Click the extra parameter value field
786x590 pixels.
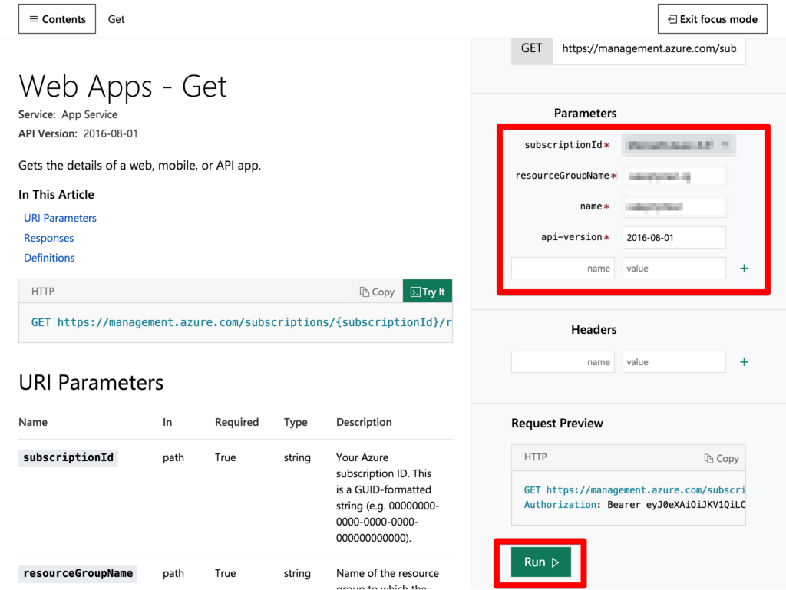674,269
